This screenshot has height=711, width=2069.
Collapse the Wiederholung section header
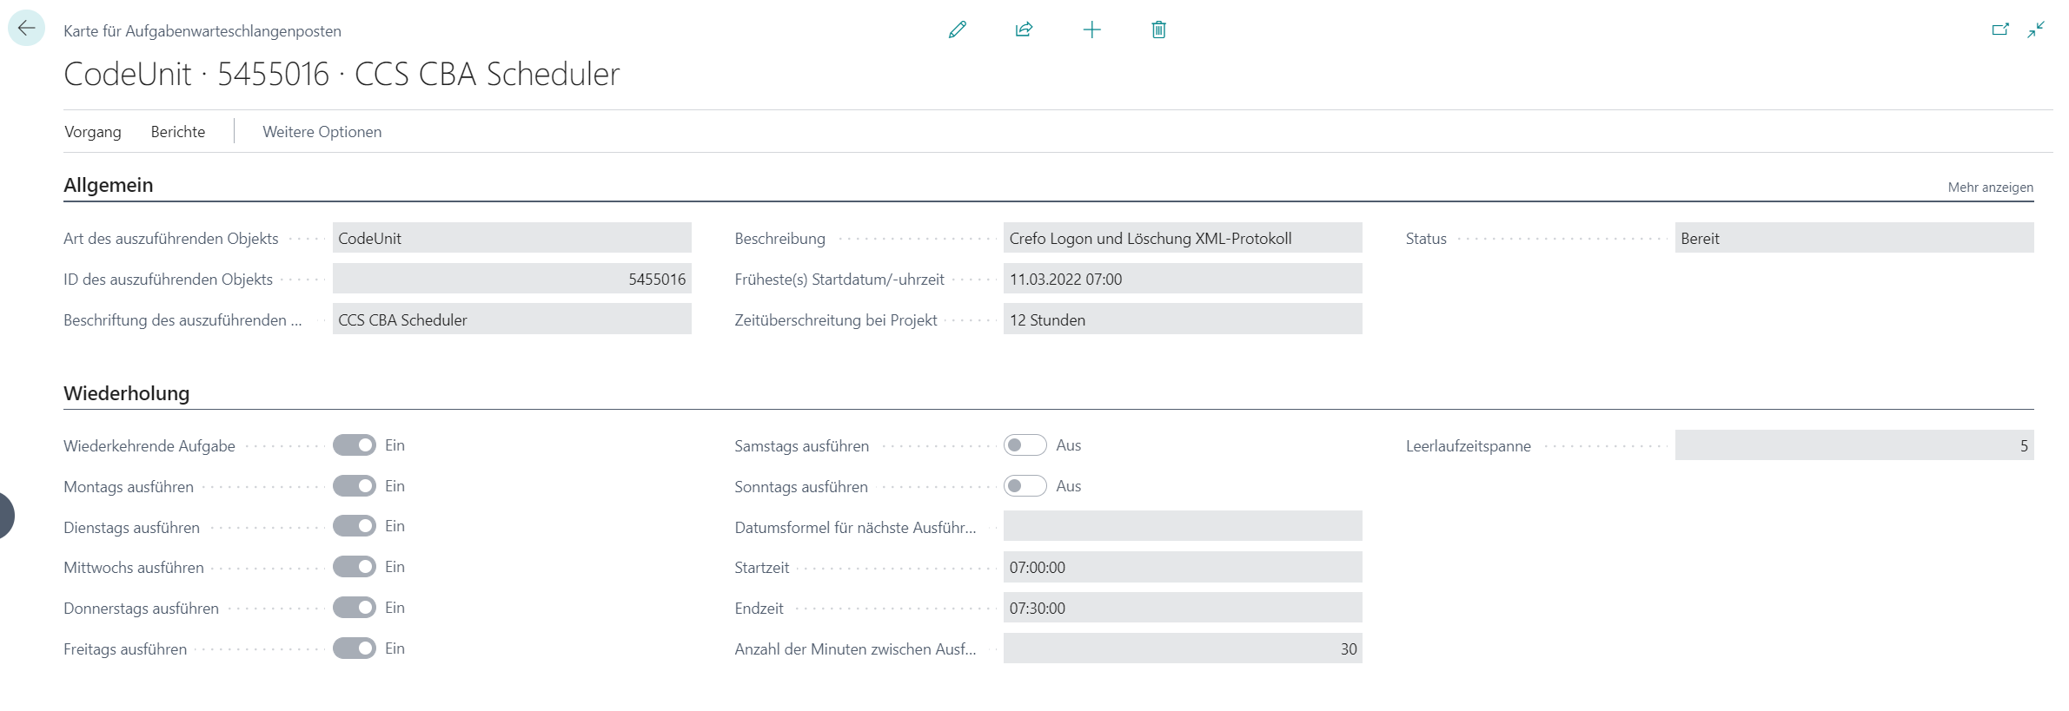[127, 393]
